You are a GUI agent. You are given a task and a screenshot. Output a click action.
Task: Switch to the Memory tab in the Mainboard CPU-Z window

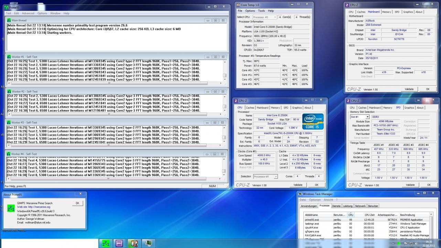[387, 12]
